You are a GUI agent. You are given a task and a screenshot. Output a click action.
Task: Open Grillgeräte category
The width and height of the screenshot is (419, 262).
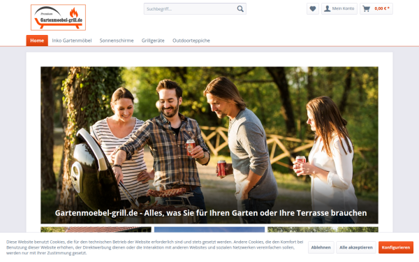tap(153, 41)
